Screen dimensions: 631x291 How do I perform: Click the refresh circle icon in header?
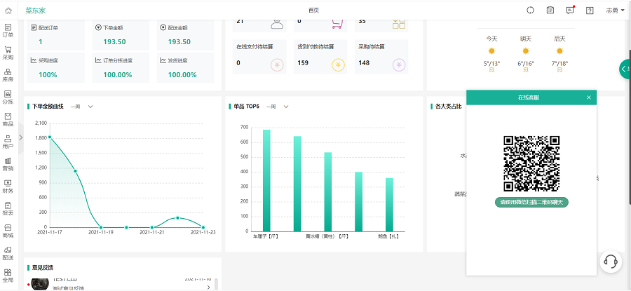pyautogui.click(x=530, y=11)
